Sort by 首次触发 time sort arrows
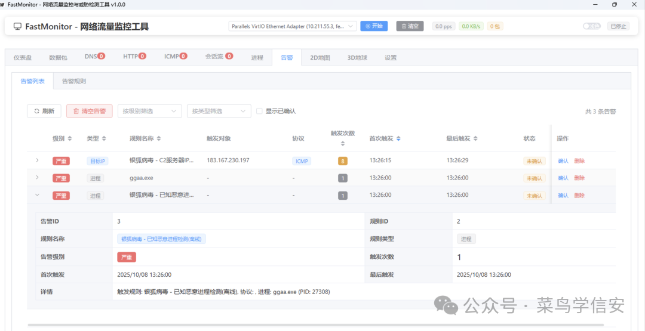Image resolution: width=645 pixels, height=331 pixels. 398,138
